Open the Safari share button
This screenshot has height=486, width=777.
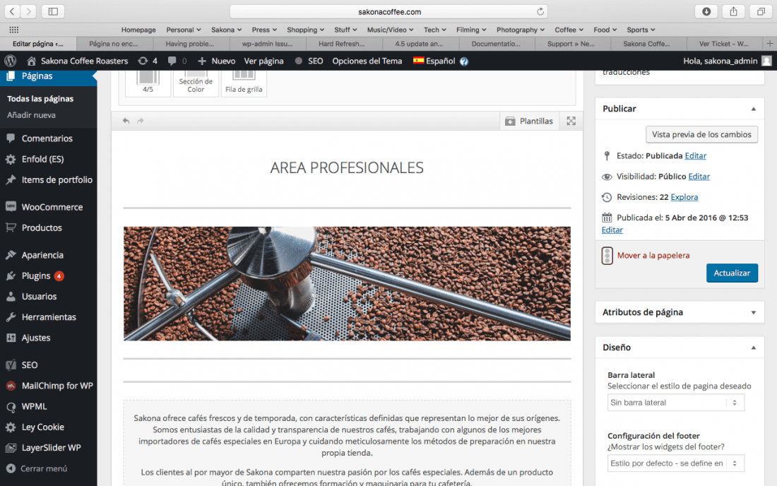pyautogui.click(x=733, y=11)
